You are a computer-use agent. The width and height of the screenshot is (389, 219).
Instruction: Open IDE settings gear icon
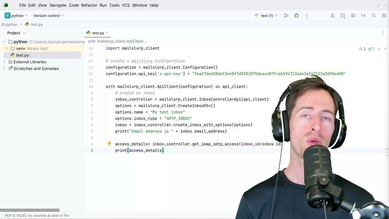384,16
